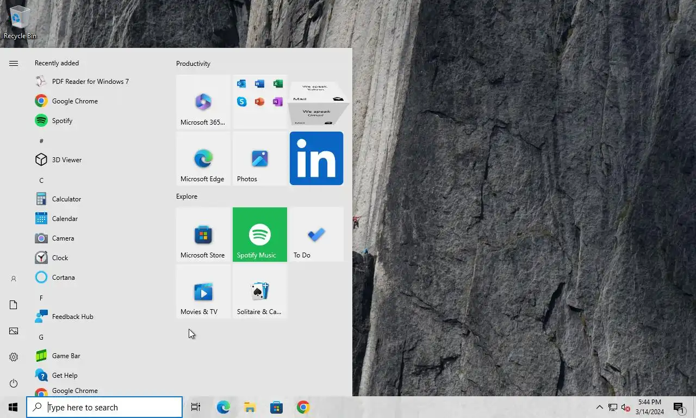Click the taskbar search box
The width and height of the screenshot is (696, 418).
tap(104, 407)
